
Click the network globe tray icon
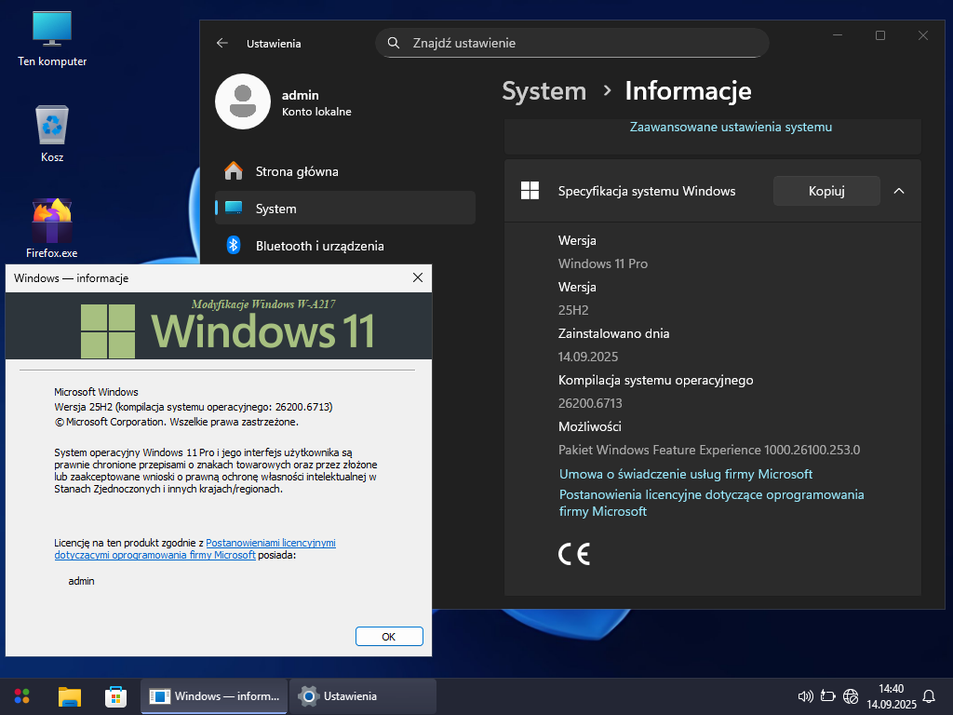(x=850, y=696)
